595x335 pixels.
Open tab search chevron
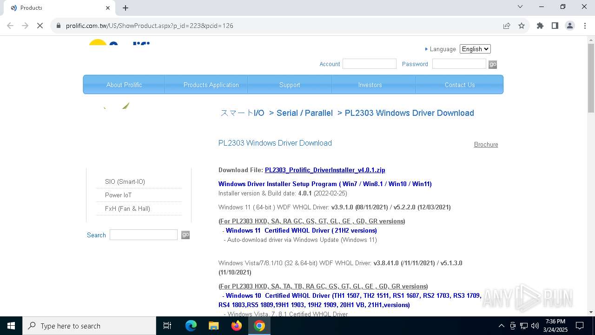(x=520, y=7)
